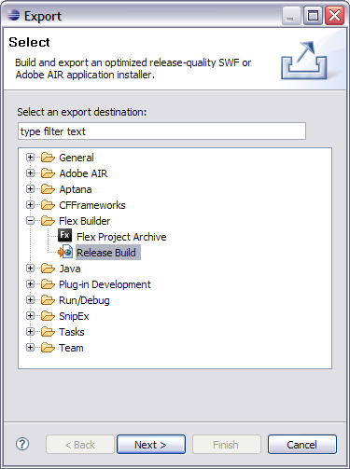Viewport: 350px width, 469px height.
Task: Click the CFFrameworks folder icon
Action: click(48, 205)
